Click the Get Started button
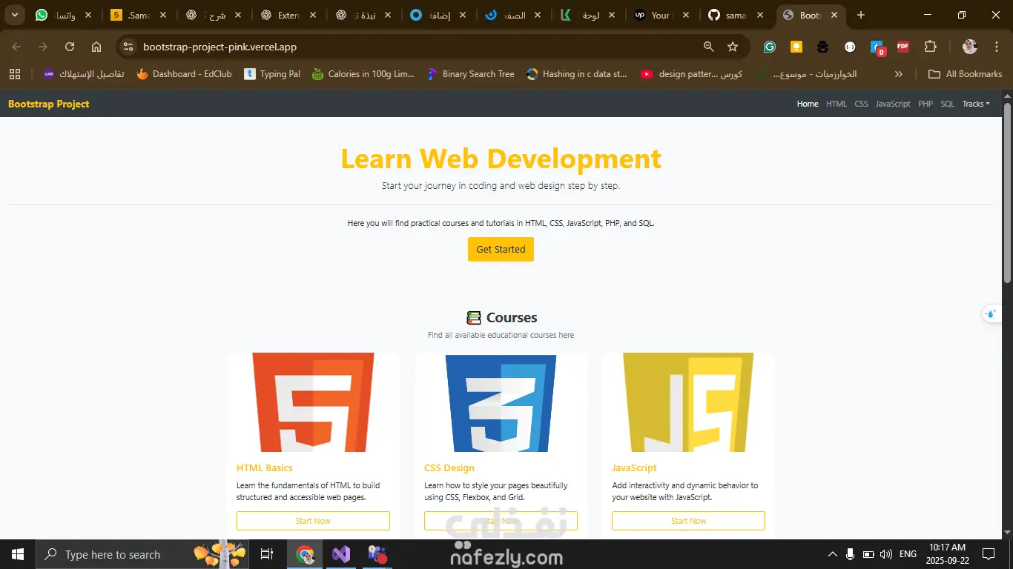 (x=501, y=249)
